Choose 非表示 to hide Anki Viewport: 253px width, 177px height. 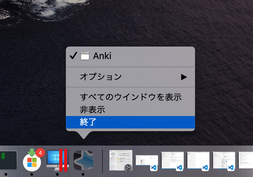[130, 110]
